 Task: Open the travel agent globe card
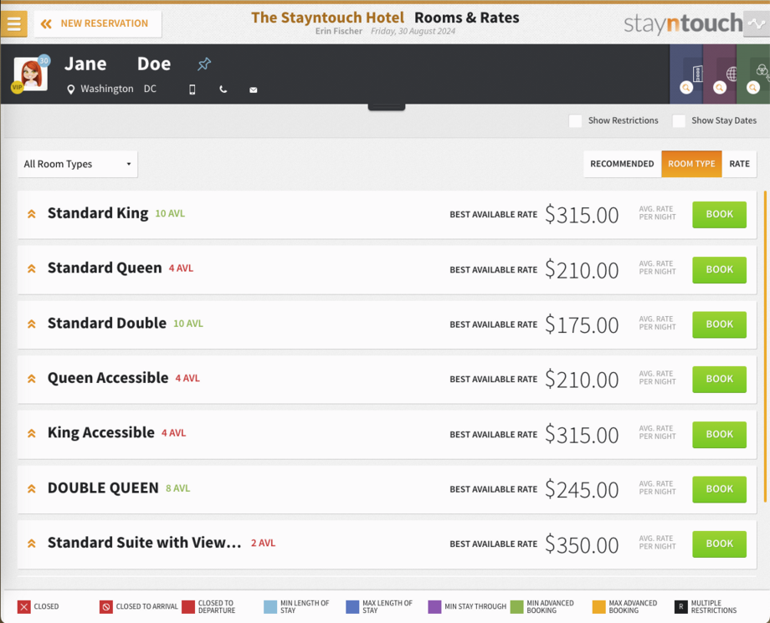[x=720, y=74]
